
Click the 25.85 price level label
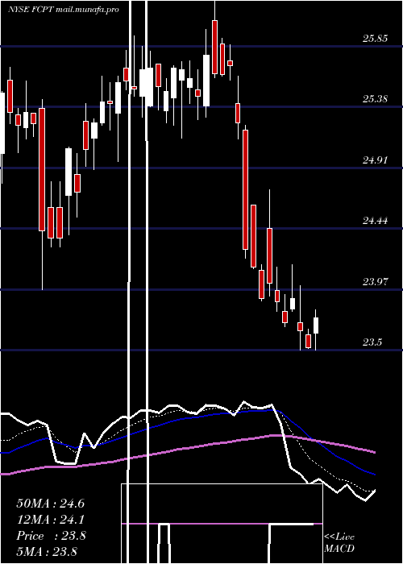tap(375, 39)
